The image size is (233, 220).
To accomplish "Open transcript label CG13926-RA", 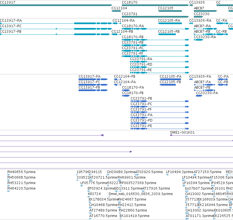I will click(x=200, y=20).
